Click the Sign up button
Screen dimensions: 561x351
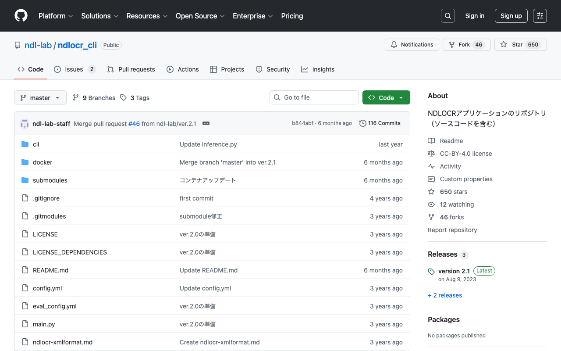[x=511, y=16]
